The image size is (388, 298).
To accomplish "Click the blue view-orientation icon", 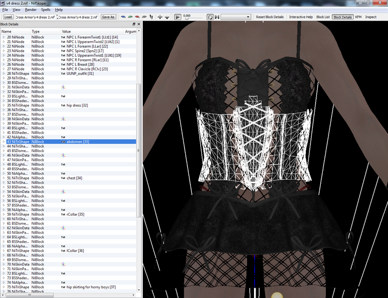I will tap(123, 17).
